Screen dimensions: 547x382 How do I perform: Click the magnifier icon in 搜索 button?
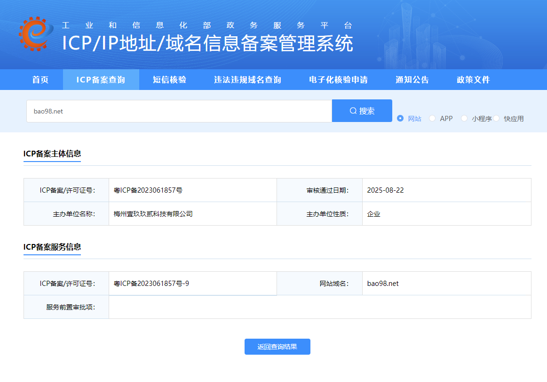353,111
